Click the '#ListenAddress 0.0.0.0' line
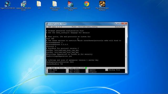This screenshot has width=168, height=94. 57,44
